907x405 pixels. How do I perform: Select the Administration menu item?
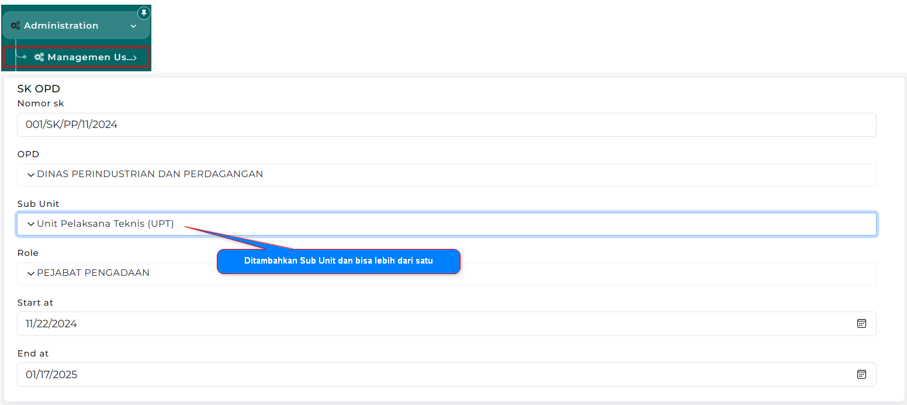[61, 26]
